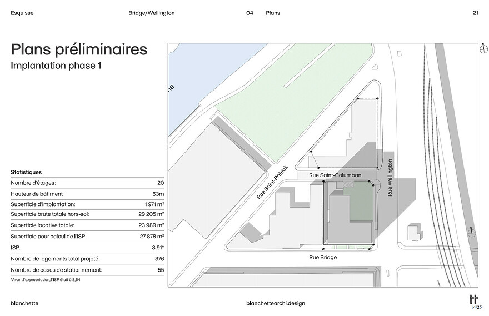Click the green roof of phase 1 building
Viewport: 489px width, 316px height.
click(361, 202)
